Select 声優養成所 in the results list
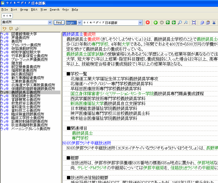218x183 pixels. pyautogui.click(x=20, y=38)
